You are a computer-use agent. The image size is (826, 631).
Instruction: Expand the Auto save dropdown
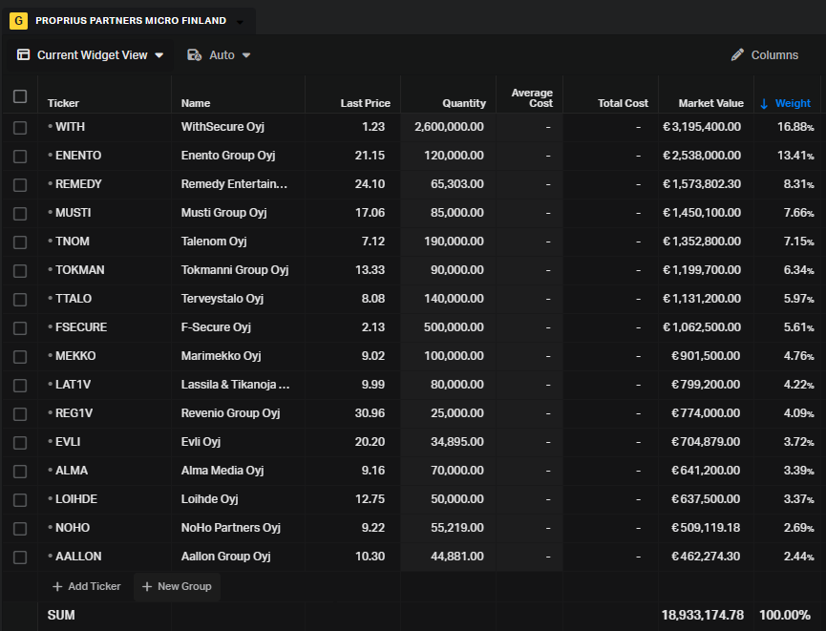coord(245,55)
